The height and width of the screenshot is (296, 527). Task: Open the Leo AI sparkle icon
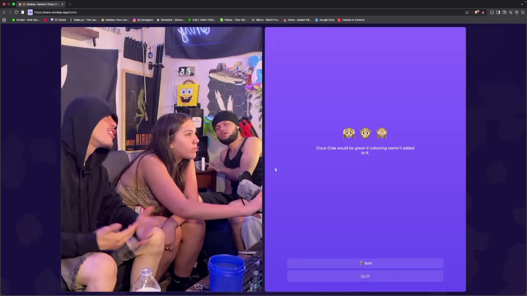coord(511,12)
